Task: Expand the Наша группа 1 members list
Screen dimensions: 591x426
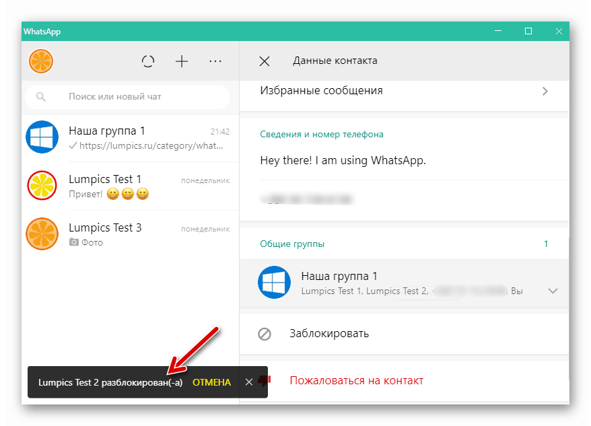Action: pyautogui.click(x=553, y=291)
